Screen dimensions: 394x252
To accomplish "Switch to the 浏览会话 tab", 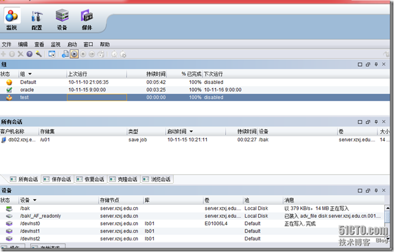I will point(157,179).
